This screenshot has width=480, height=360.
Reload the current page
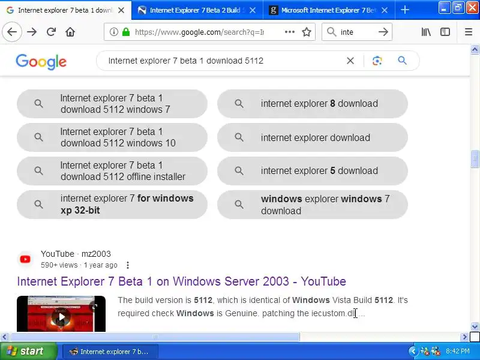pyautogui.click(x=51, y=32)
